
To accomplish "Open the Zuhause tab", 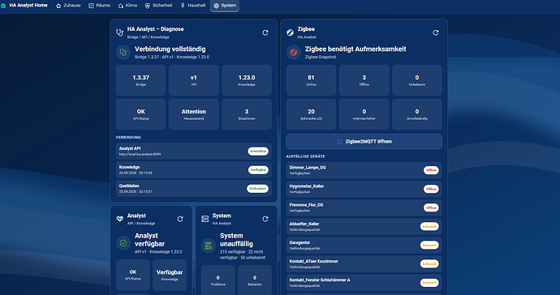I will coord(68,6).
